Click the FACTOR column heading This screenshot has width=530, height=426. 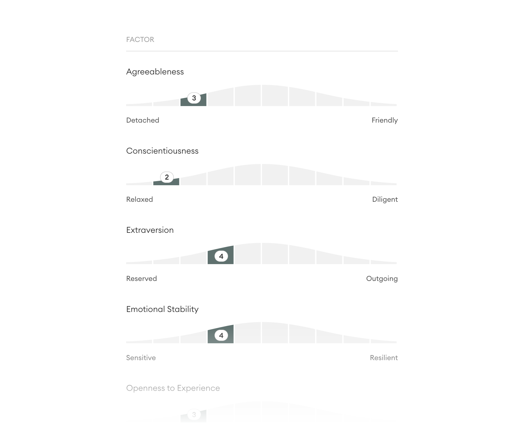pos(140,40)
